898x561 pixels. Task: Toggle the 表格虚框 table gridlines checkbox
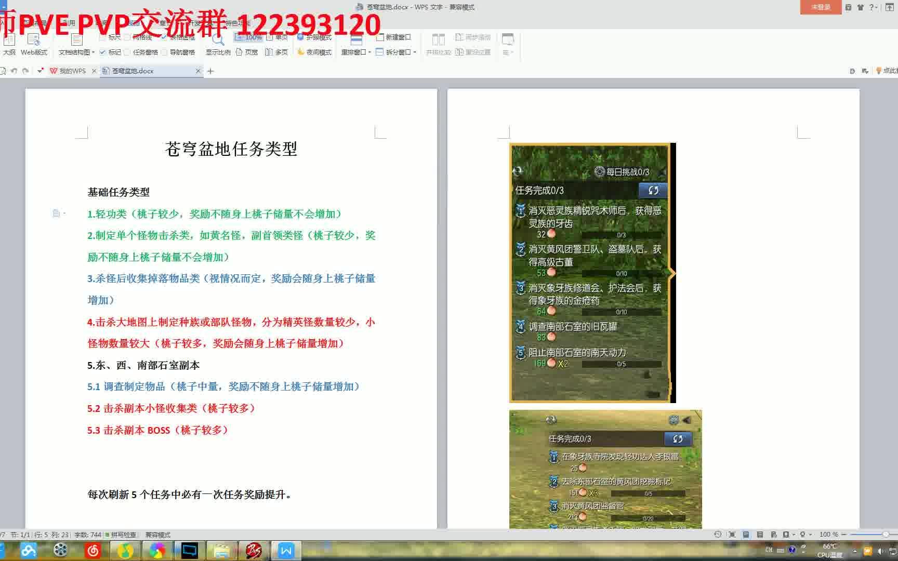pyautogui.click(x=178, y=37)
